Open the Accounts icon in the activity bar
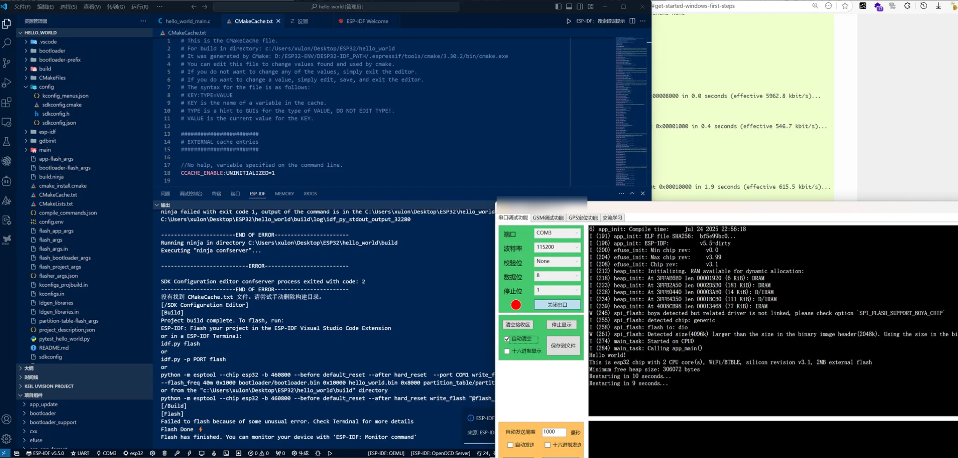Image resolution: width=958 pixels, height=458 pixels. pos(7,419)
